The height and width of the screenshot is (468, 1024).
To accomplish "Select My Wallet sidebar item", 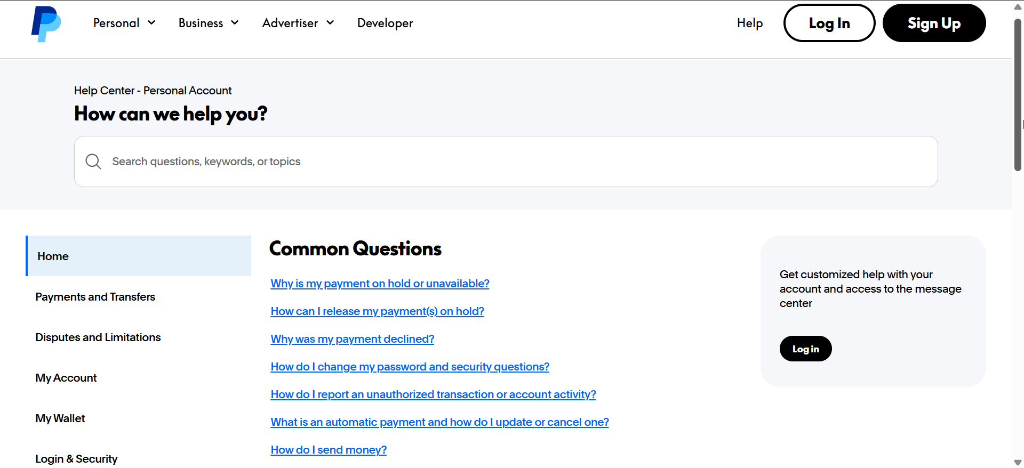I will coord(60,418).
